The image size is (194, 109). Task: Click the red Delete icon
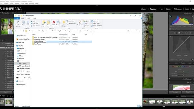coord(54,22)
